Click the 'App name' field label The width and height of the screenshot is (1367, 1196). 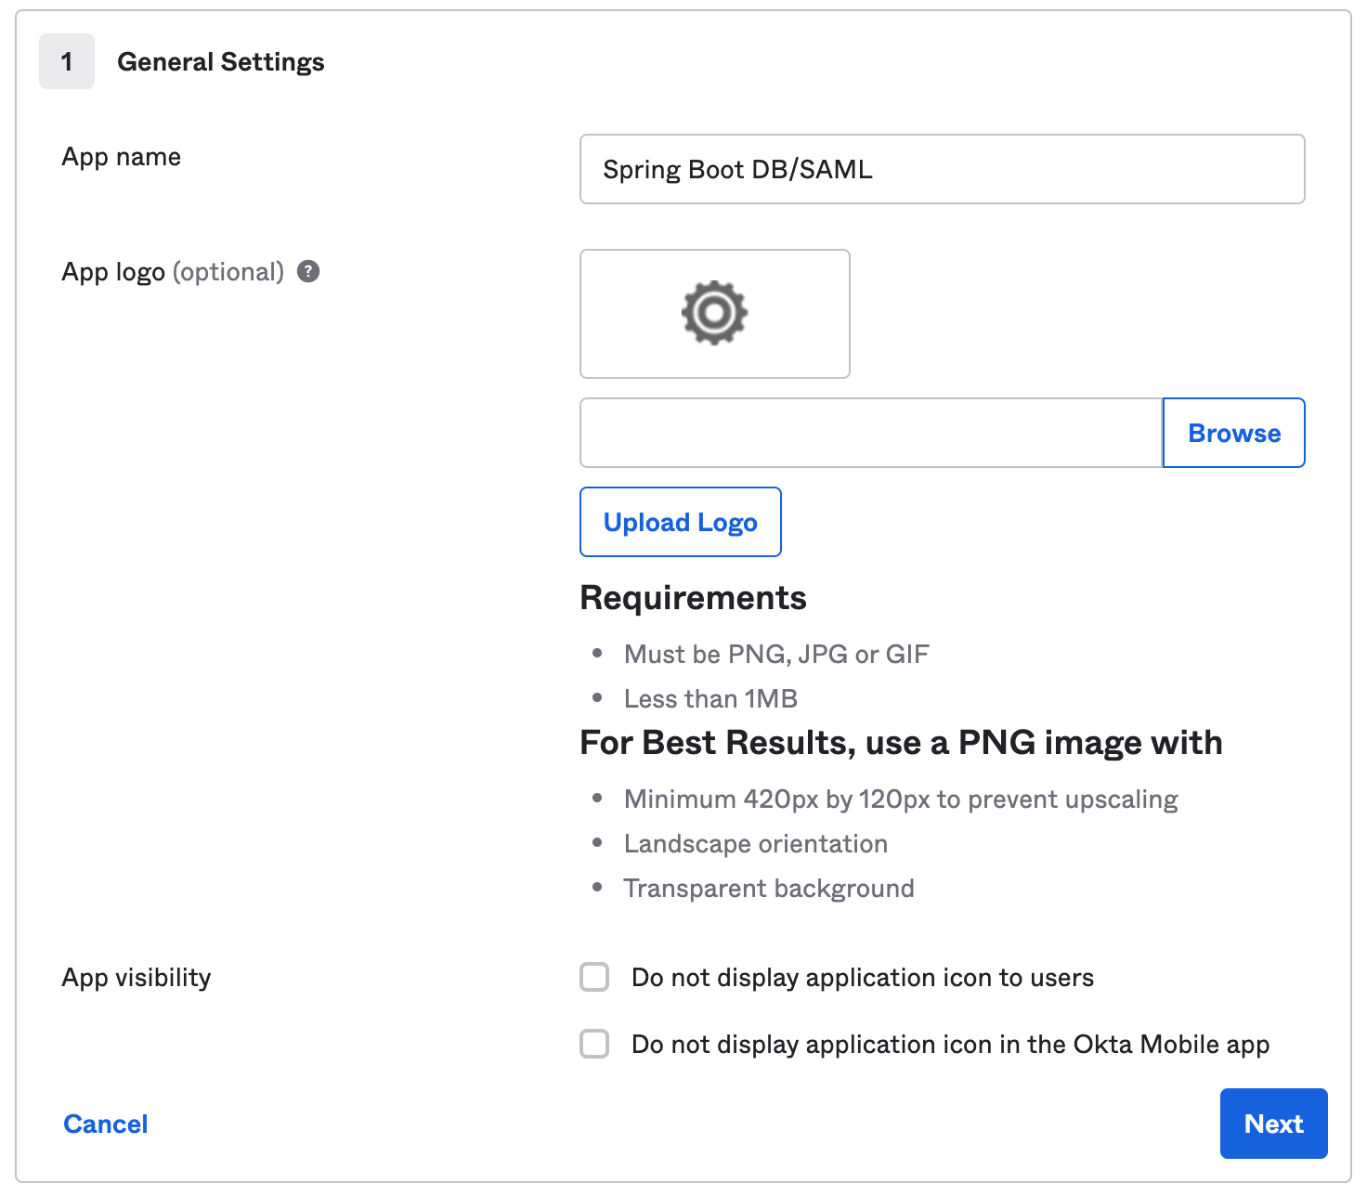(122, 157)
